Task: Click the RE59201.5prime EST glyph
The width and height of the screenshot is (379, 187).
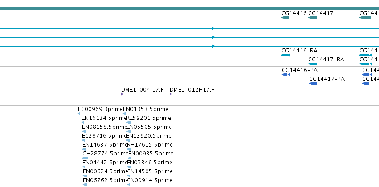Action: point(129,123)
